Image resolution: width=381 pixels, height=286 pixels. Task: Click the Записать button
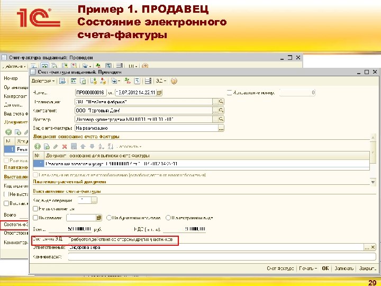[344, 269]
